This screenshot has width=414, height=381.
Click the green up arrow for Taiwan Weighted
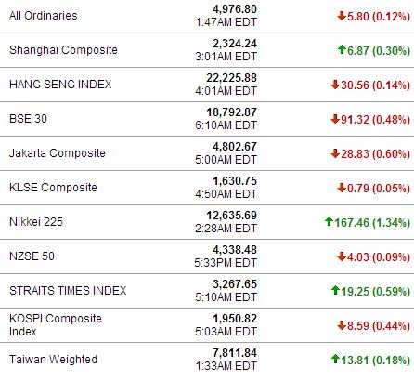[335, 359]
